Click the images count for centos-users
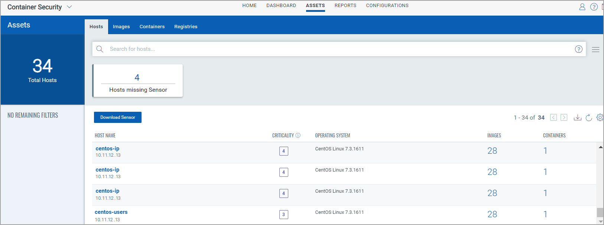 pos(492,214)
